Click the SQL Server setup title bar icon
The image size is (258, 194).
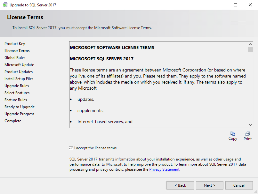click(x=5, y=5)
